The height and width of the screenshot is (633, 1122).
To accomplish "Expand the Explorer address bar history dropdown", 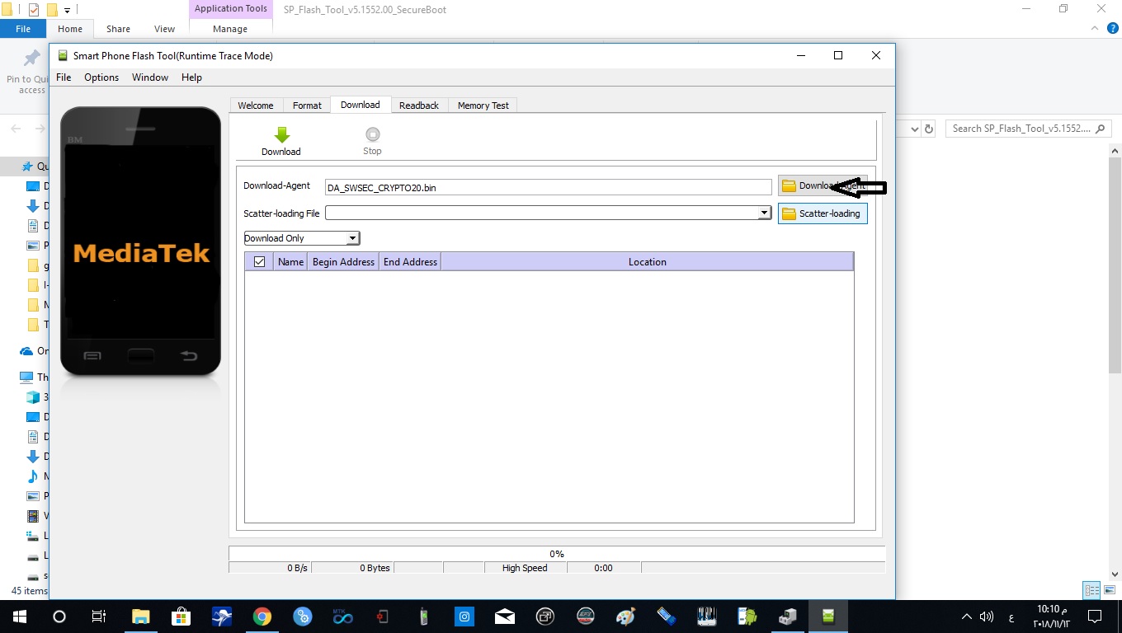I will pyautogui.click(x=914, y=129).
